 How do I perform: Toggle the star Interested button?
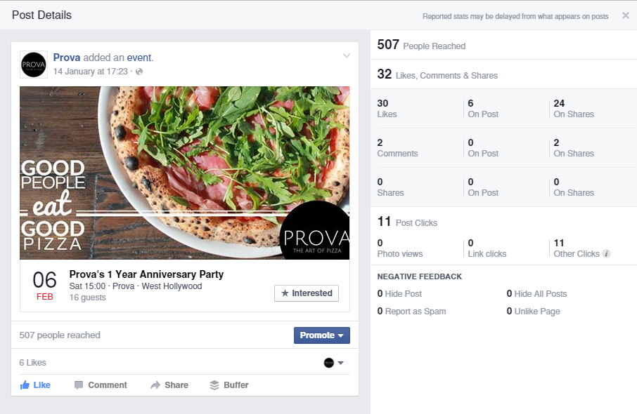(x=307, y=293)
